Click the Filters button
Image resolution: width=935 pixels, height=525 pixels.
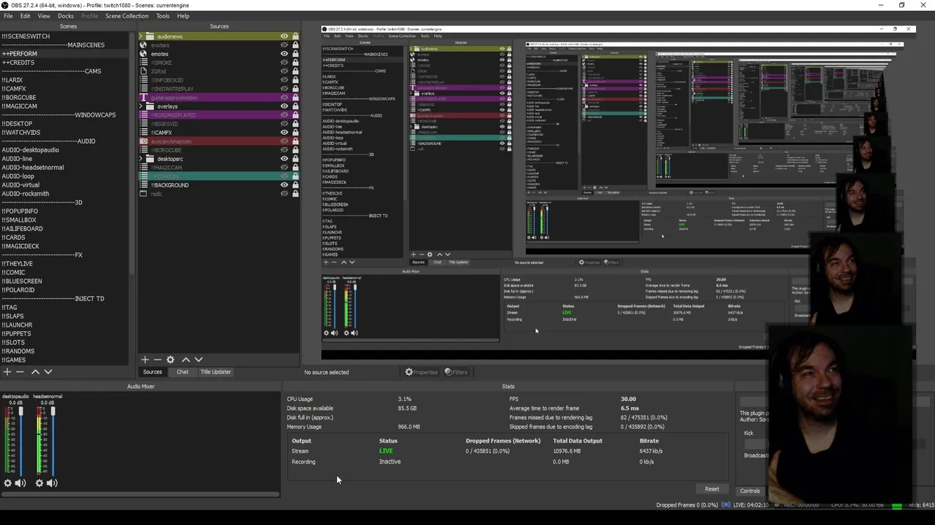point(456,372)
